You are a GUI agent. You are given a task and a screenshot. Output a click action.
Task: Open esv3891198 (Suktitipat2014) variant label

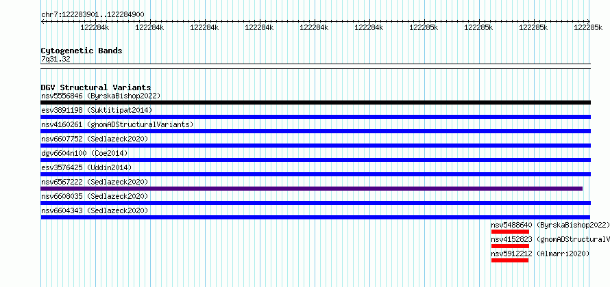click(97, 110)
